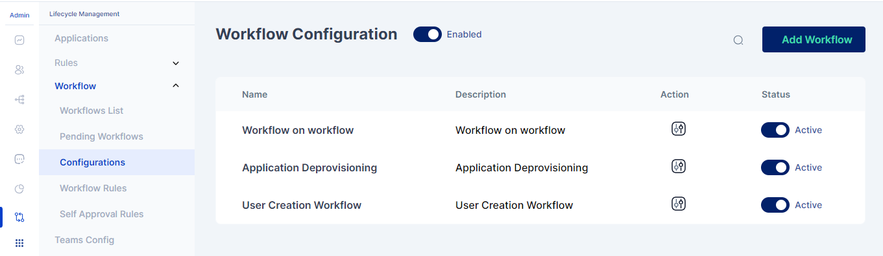883x256 pixels.
Task: Open the dashboard chart icon in sidebar
Action: pyautogui.click(x=19, y=40)
